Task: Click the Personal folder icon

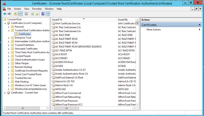Action: 12,27
